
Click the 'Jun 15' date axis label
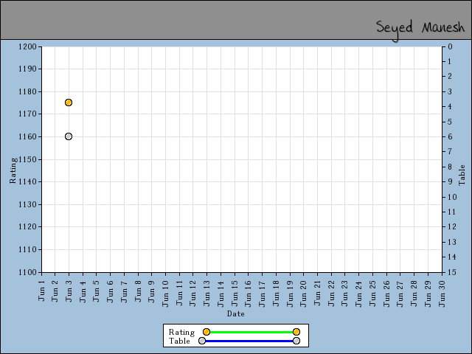[235, 294]
